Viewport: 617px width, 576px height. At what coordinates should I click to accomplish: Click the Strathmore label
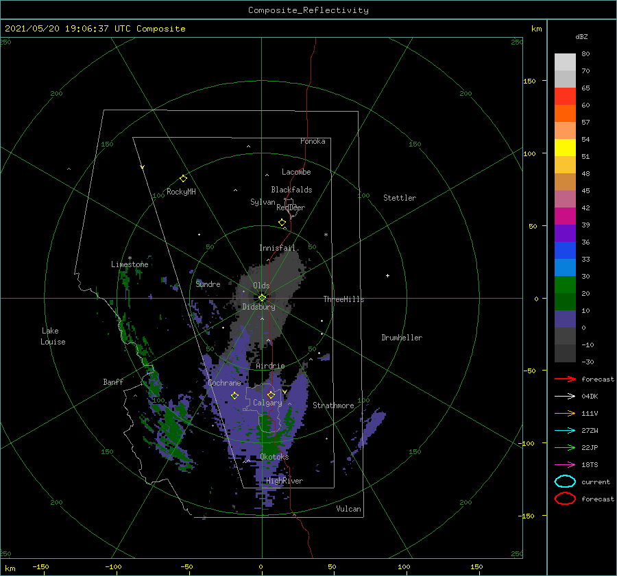pos(333,405)
